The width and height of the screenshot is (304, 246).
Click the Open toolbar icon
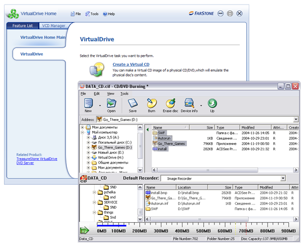click(x=111, y=103)
